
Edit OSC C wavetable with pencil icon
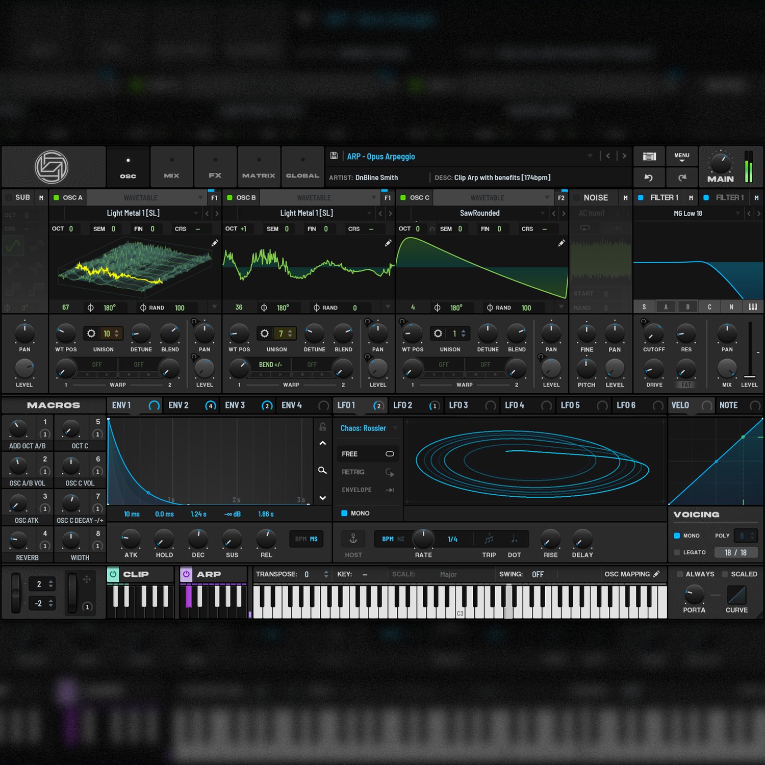pyautogui.click(x=562, y=243)
